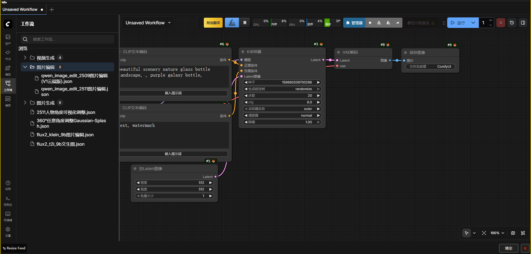Increase the 步数 steps value arrow
531x254 pixels.
point(318,96)
